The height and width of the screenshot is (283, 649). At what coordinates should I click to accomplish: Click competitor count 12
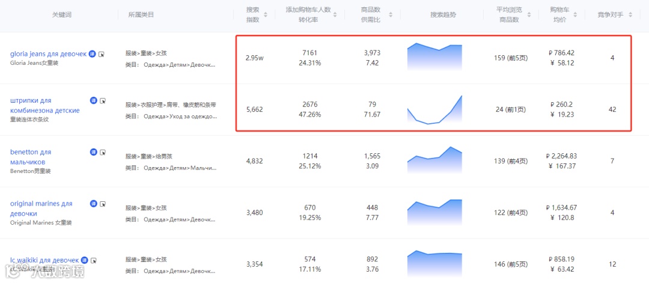coord(612,264)
